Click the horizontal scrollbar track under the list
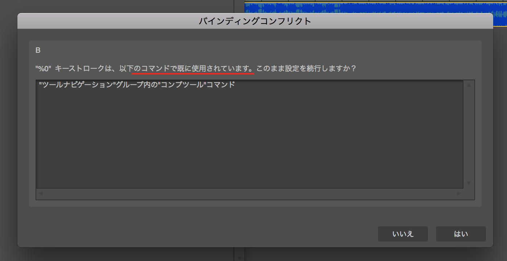The width and height of the screenshot is (507, 261). (x=250, y=194)
